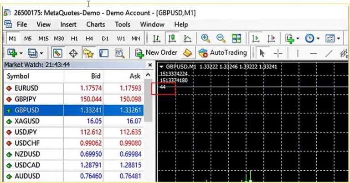Click the New Order button
Image resolution: width=350 pixels, height=183 pixels.
tap(156, 53)
